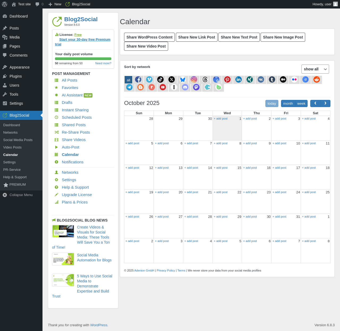Open Howdy, user account menu
Image resolution: width=340 pixels, height=331 pixels.
coord(325,4)
